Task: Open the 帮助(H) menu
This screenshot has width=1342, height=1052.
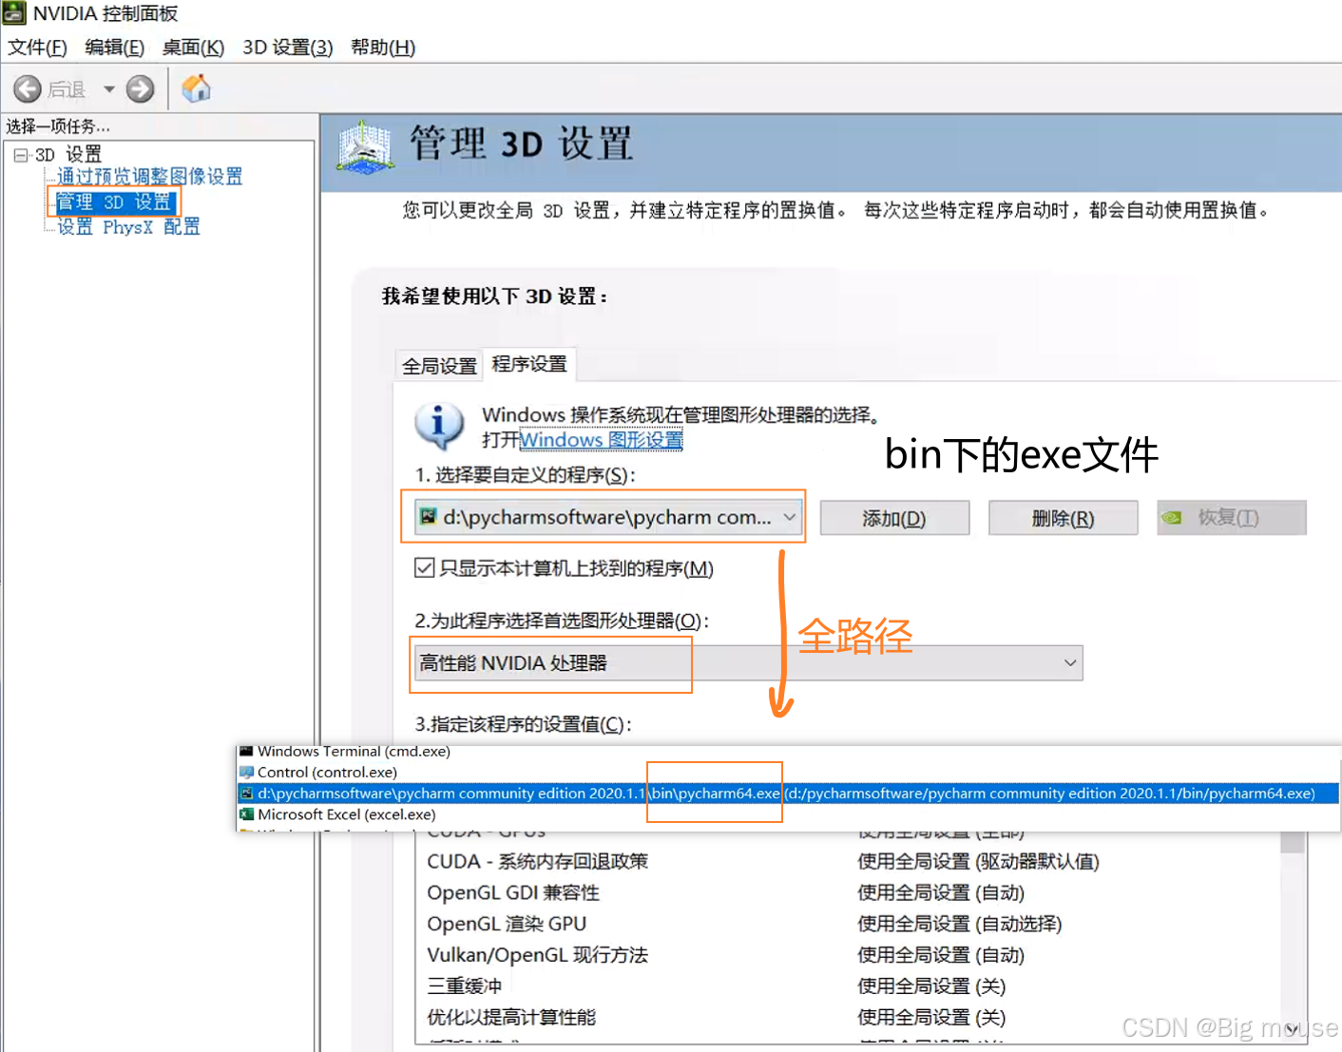Action: tap(383, 48)
